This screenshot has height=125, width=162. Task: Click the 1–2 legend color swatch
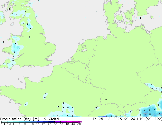pyautogui.click(x=16, y=122)
